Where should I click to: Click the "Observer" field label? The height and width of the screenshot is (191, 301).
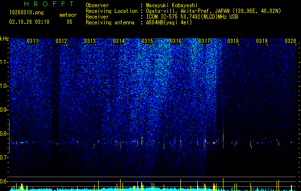(x=97, y=5)
